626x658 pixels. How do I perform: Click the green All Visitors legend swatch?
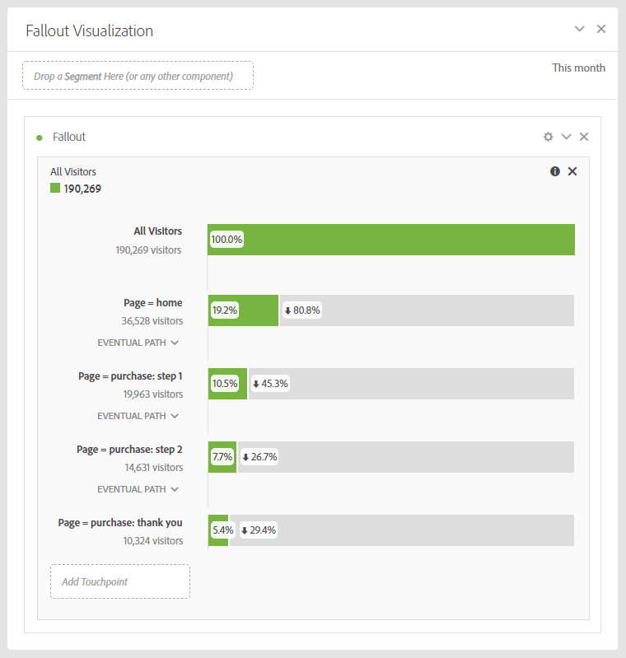click(x=55, y=188)
